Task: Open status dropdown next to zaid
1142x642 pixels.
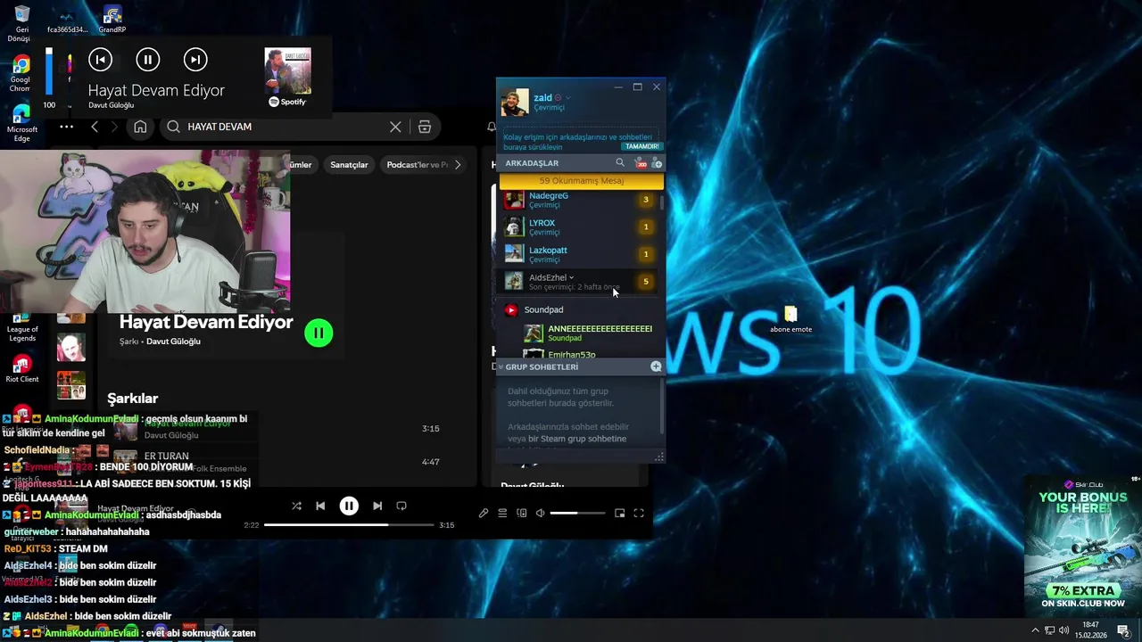Action: point(568,97)
